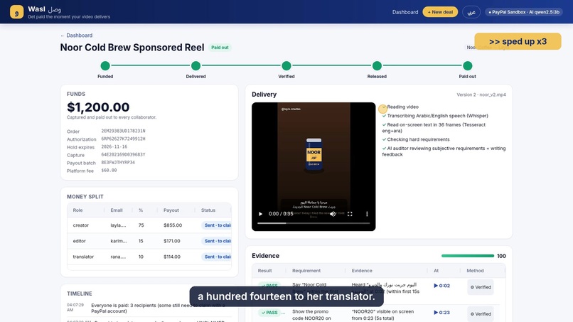
Task: Click the Transcribing Arabic/English speech step
Action: 435,116
